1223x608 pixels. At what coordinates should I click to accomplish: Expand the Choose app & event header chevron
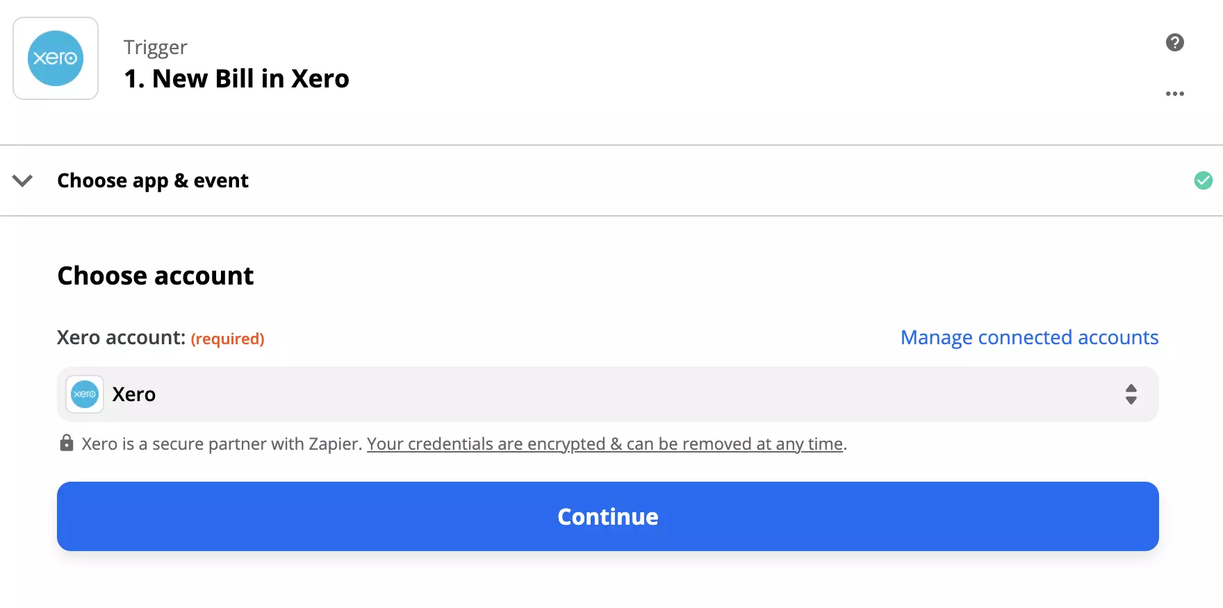(x=22, y=181)
